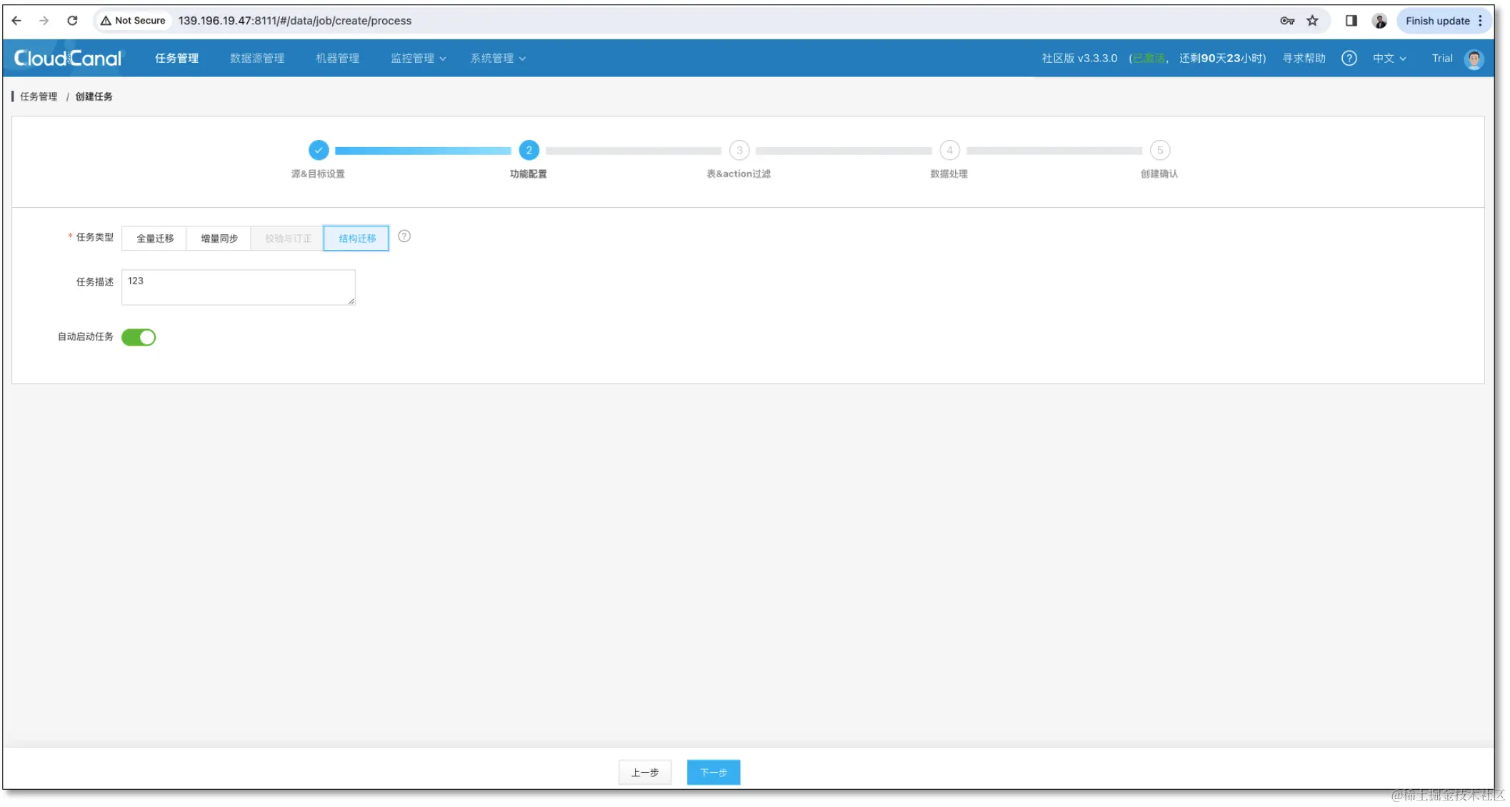Select the 增量同步 task type
Viewport: 1510px width, 807px height.
tap(218, 238)
